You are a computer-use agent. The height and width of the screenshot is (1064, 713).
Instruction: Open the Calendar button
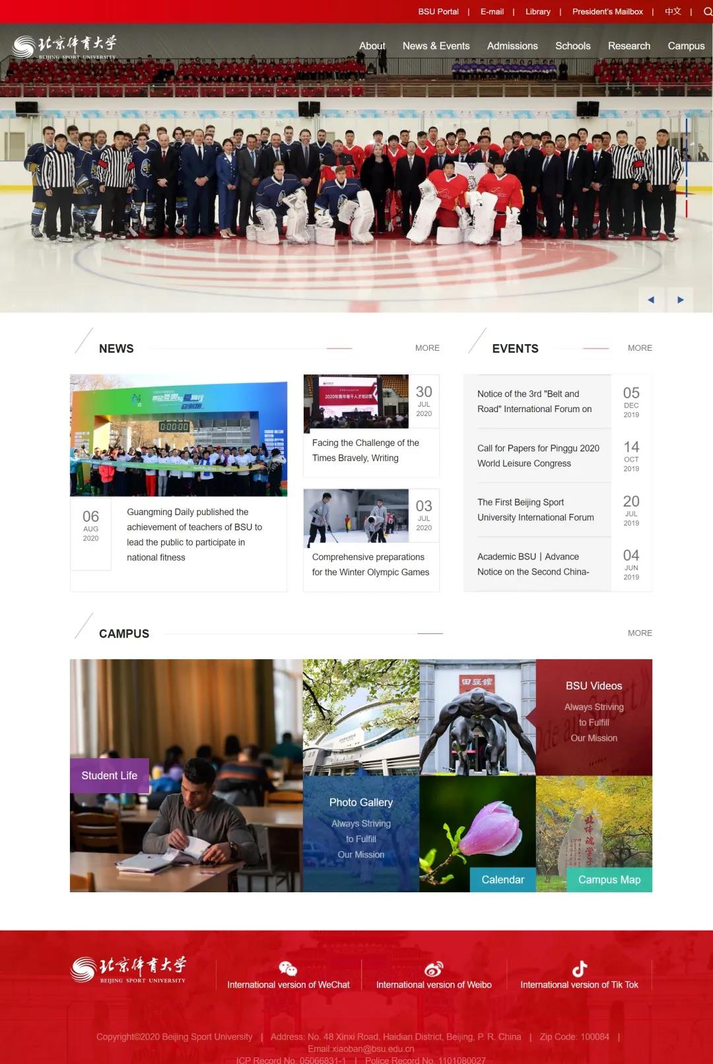[x=502, y=880]
